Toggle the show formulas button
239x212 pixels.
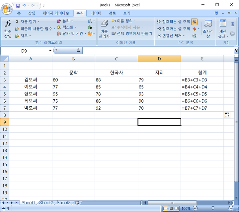[x=194, y=22]
